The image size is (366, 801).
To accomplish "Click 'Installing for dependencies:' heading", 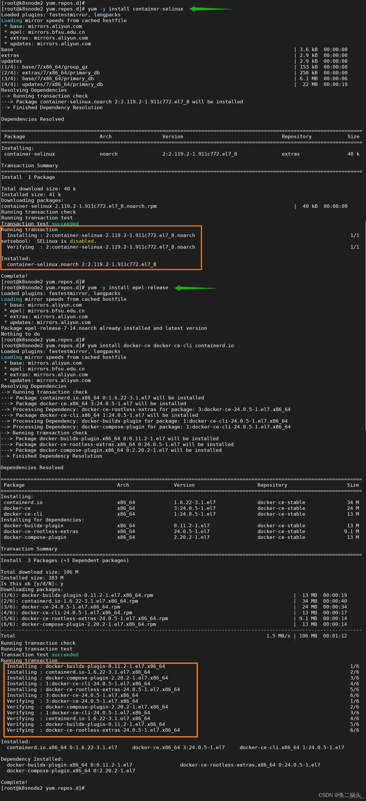I will [42, 520].
